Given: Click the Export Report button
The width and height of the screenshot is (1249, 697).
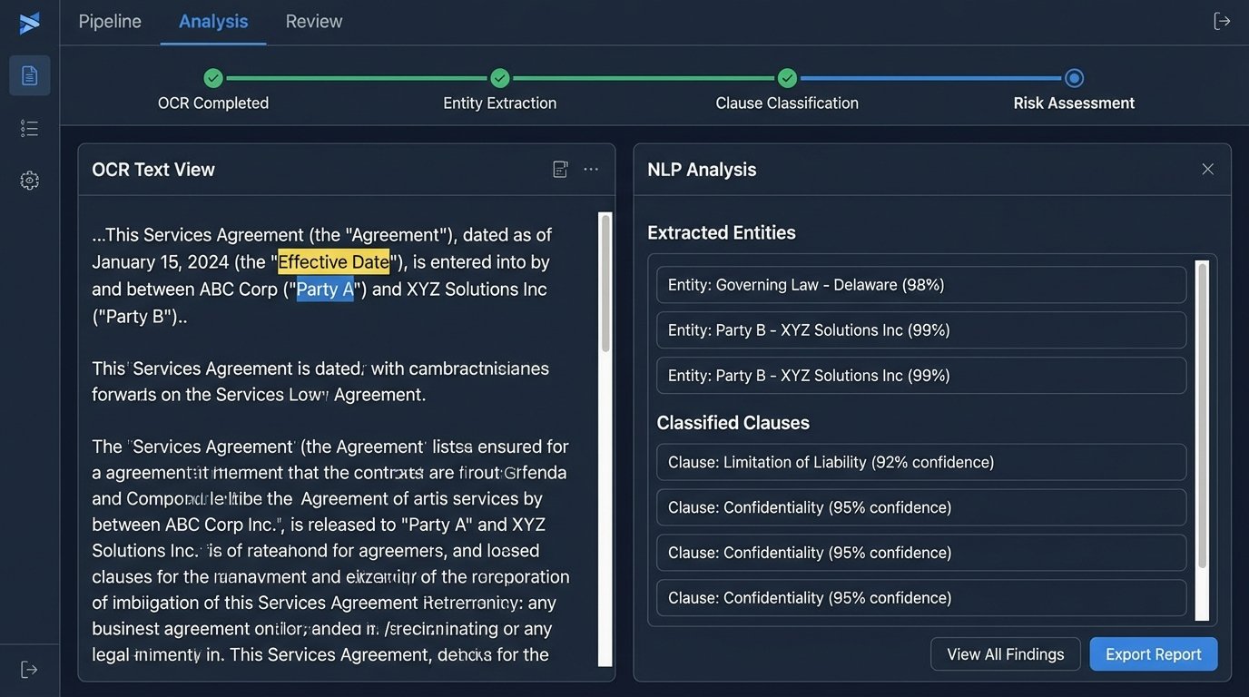Looking at the screenshot, I should click(x=1153, y=653).
